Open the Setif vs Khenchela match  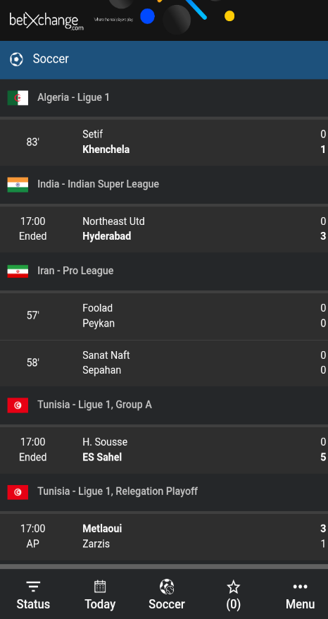pos(164,142)
